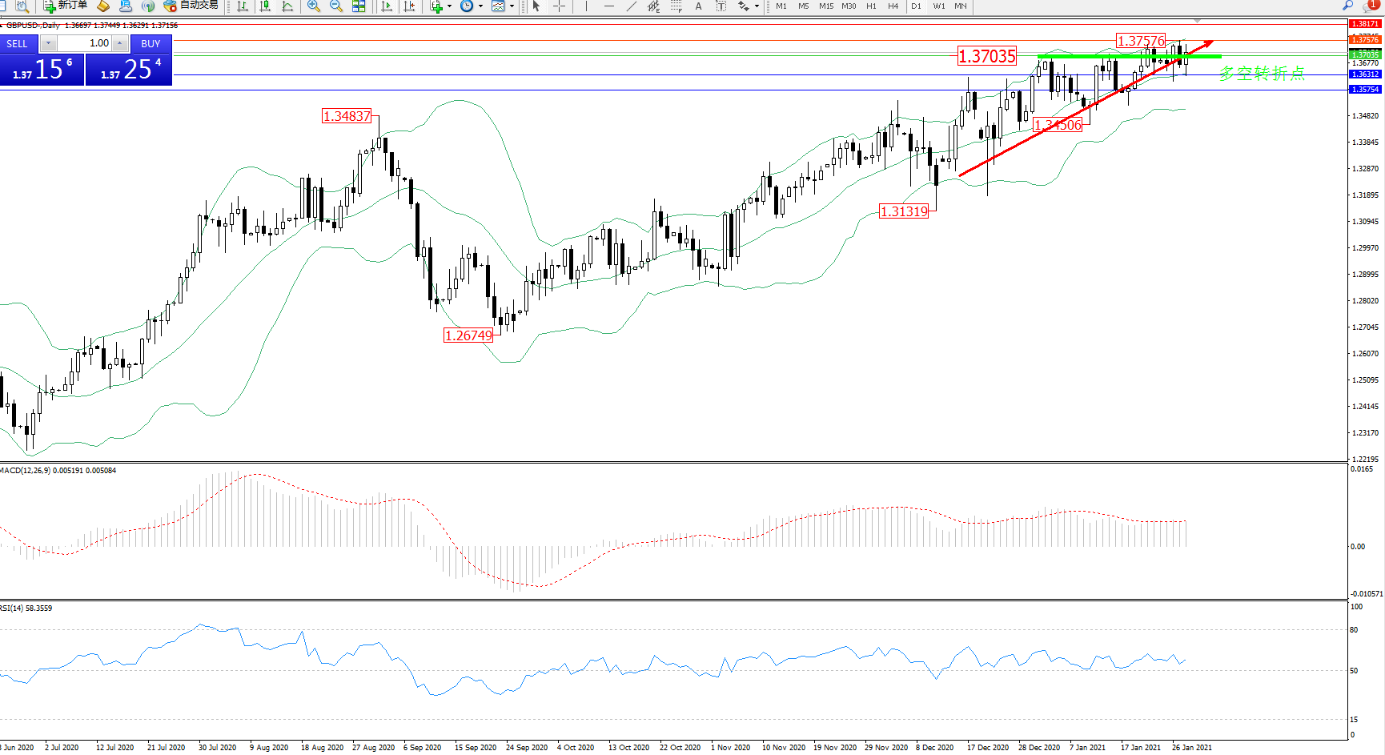Select the trendline drawing tool
The height and width of the screenshot is (755, 1385).
[632, 6]
